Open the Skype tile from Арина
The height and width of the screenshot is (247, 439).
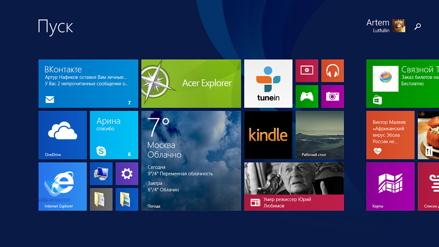pos(114,135)
